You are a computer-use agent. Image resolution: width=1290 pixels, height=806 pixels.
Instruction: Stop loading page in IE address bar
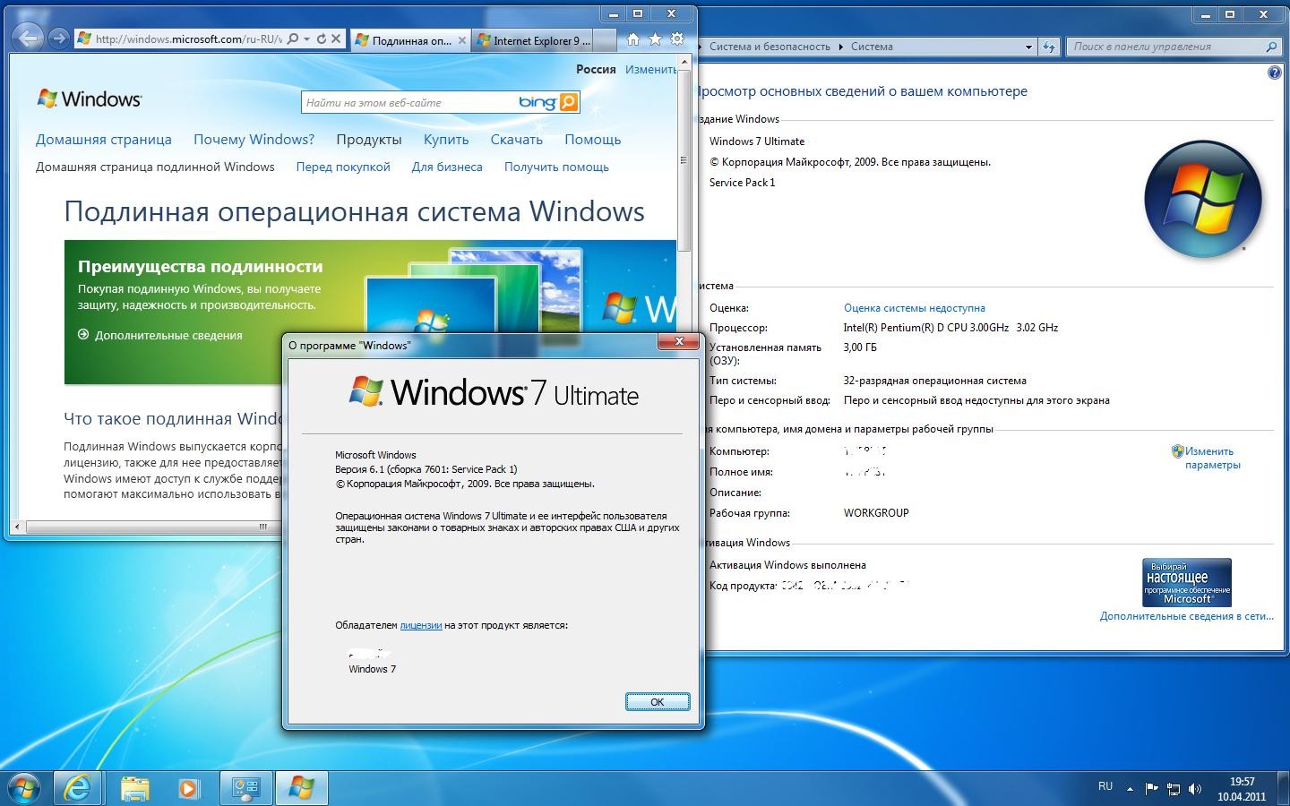pos(335,39)
